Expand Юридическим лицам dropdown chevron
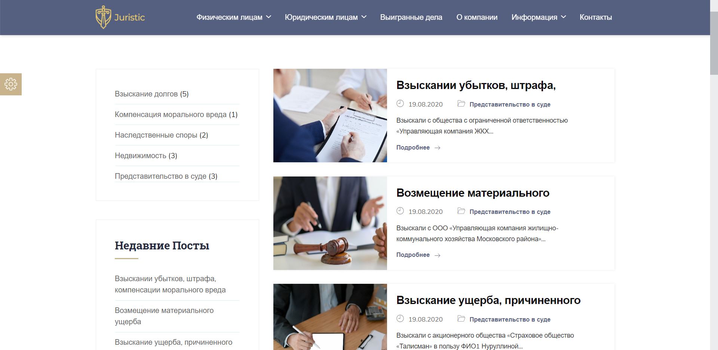Viewport: 718px width, 350px height. click(364, 17)
